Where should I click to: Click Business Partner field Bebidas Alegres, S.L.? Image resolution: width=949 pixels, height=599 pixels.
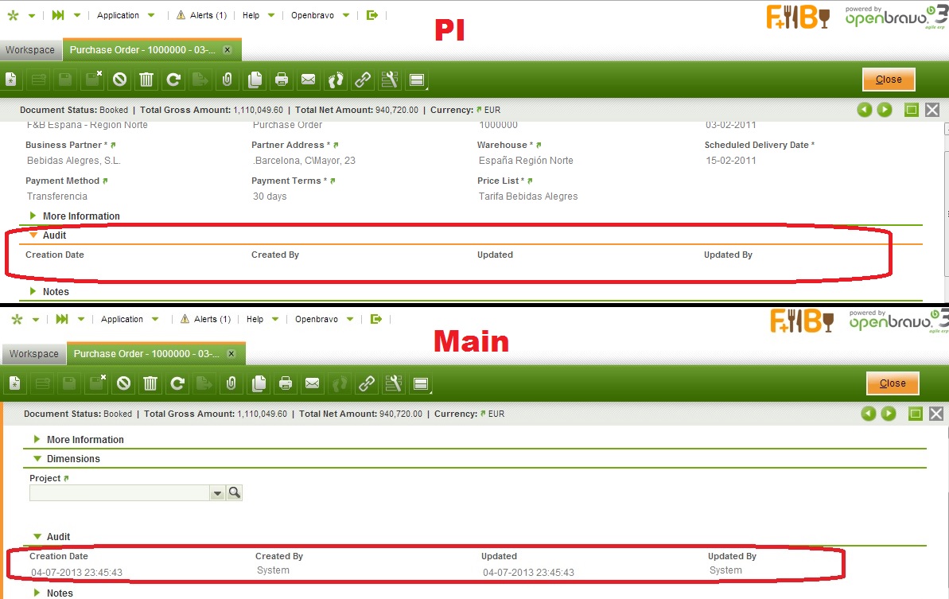tap(74, 161)
